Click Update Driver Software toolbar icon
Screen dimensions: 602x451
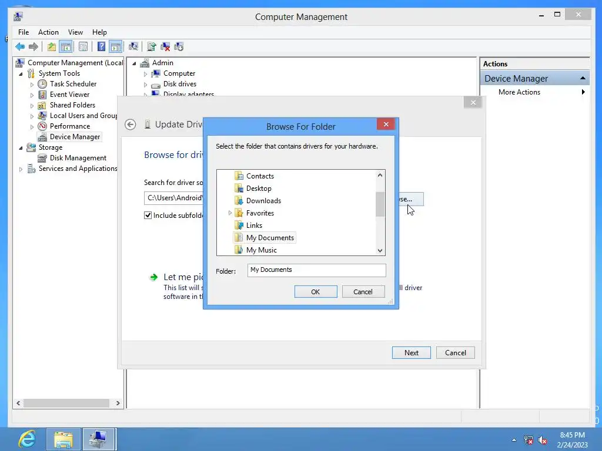(151, 47)
